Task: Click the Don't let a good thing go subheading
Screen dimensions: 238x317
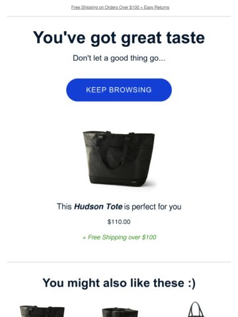Action: click(x=119, y=58)
